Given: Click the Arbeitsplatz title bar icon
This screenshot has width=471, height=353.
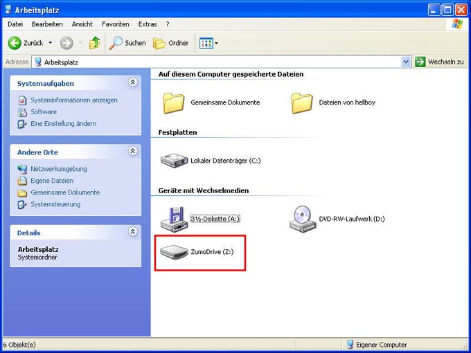Looking at the screenshot, I should 8,10.
